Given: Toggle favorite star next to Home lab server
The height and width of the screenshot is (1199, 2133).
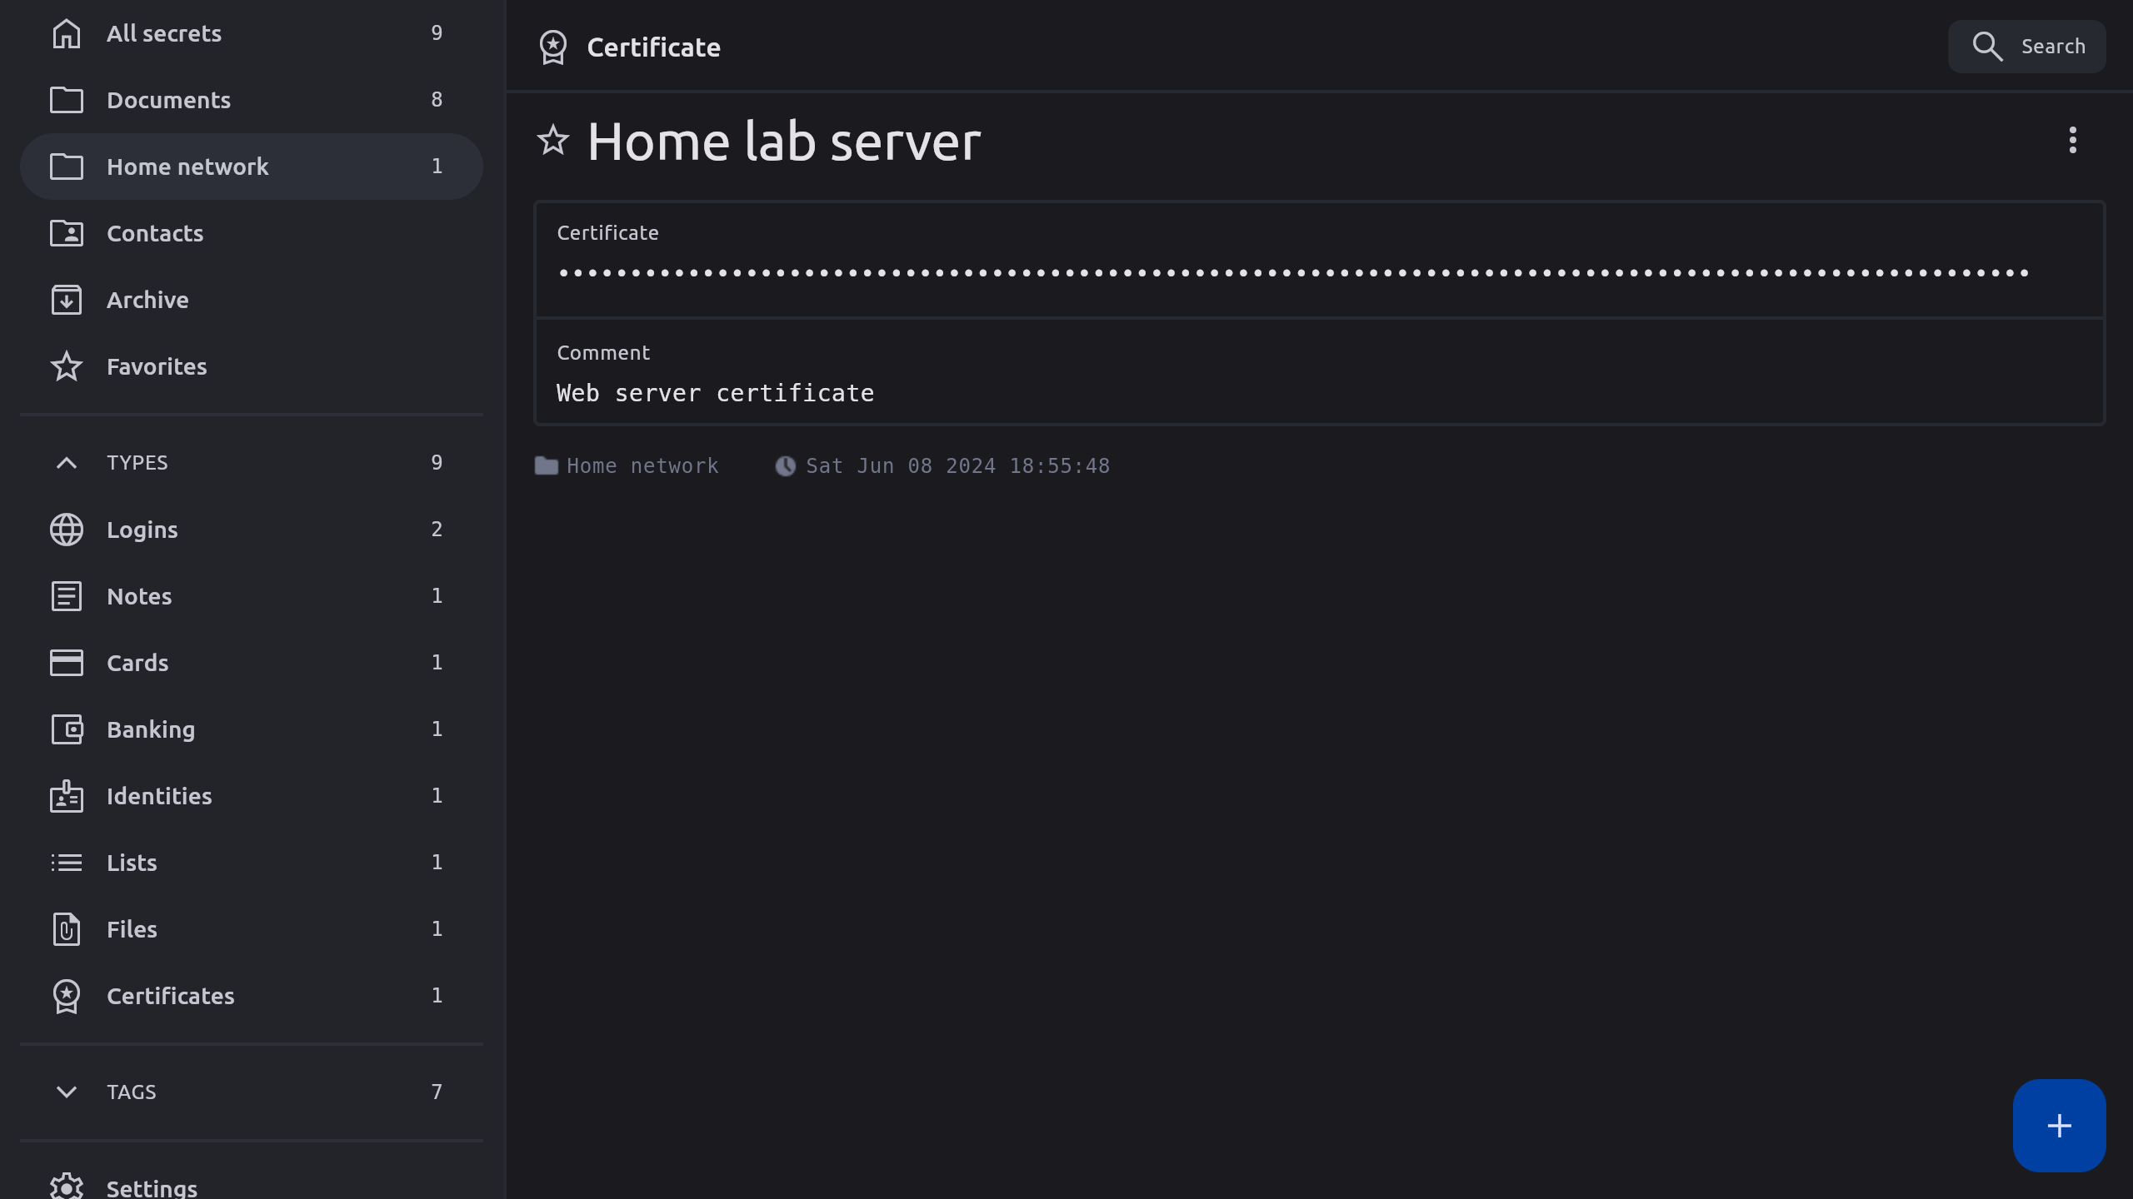Looking at the screenshot, I should [x=553, y=141].
